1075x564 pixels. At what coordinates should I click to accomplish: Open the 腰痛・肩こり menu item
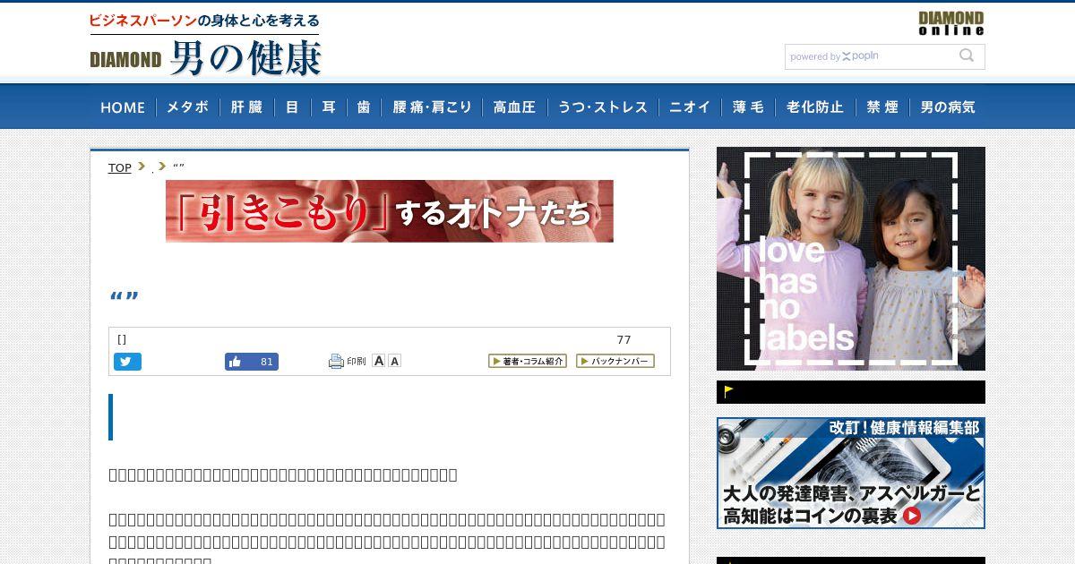(x=433, y=107)
